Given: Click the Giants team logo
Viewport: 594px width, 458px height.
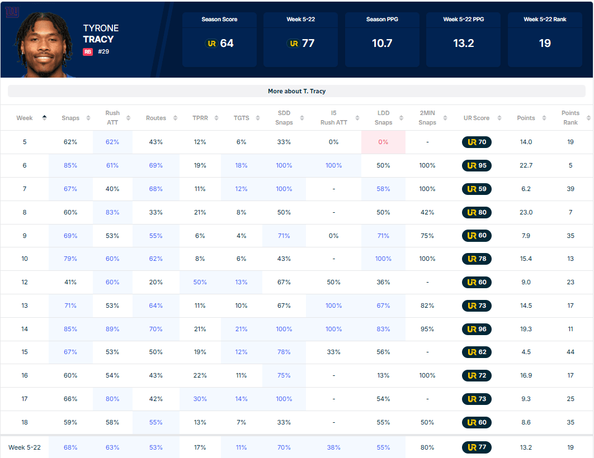Looking at the screenshot, I should (x=12, y=12).
